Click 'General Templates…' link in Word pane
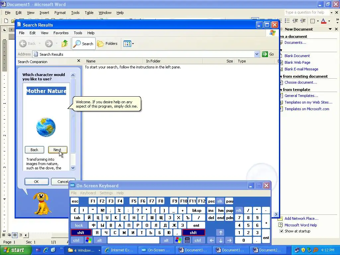The height and width of the screenshot is (255, 340). 301,96
